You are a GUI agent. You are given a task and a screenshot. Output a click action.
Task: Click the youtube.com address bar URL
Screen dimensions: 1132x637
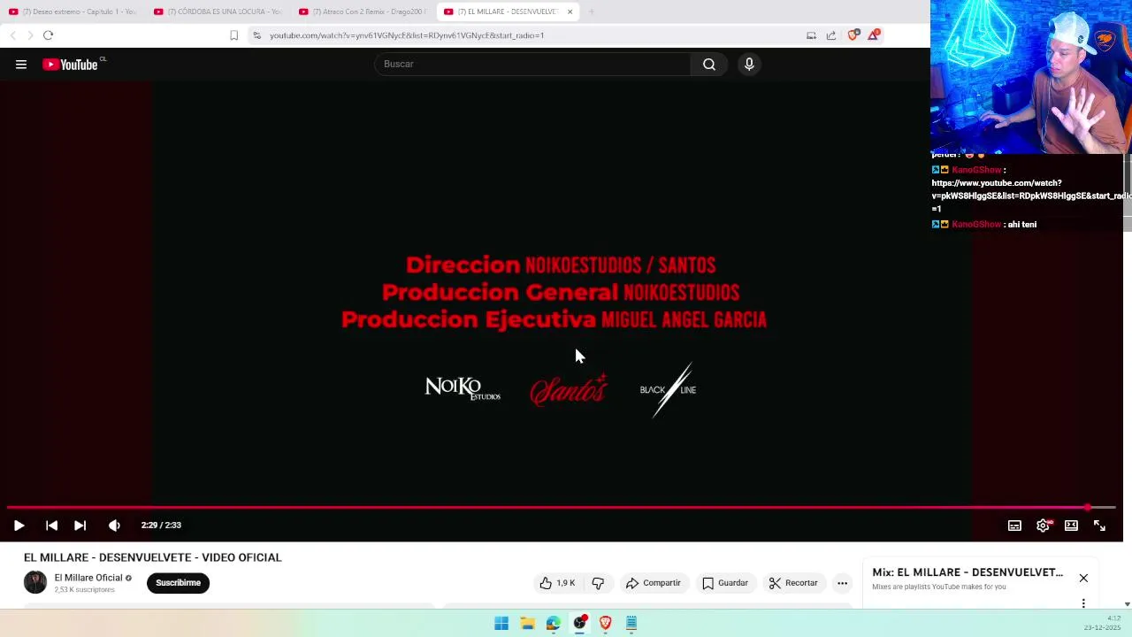click(x=407, y=35)
